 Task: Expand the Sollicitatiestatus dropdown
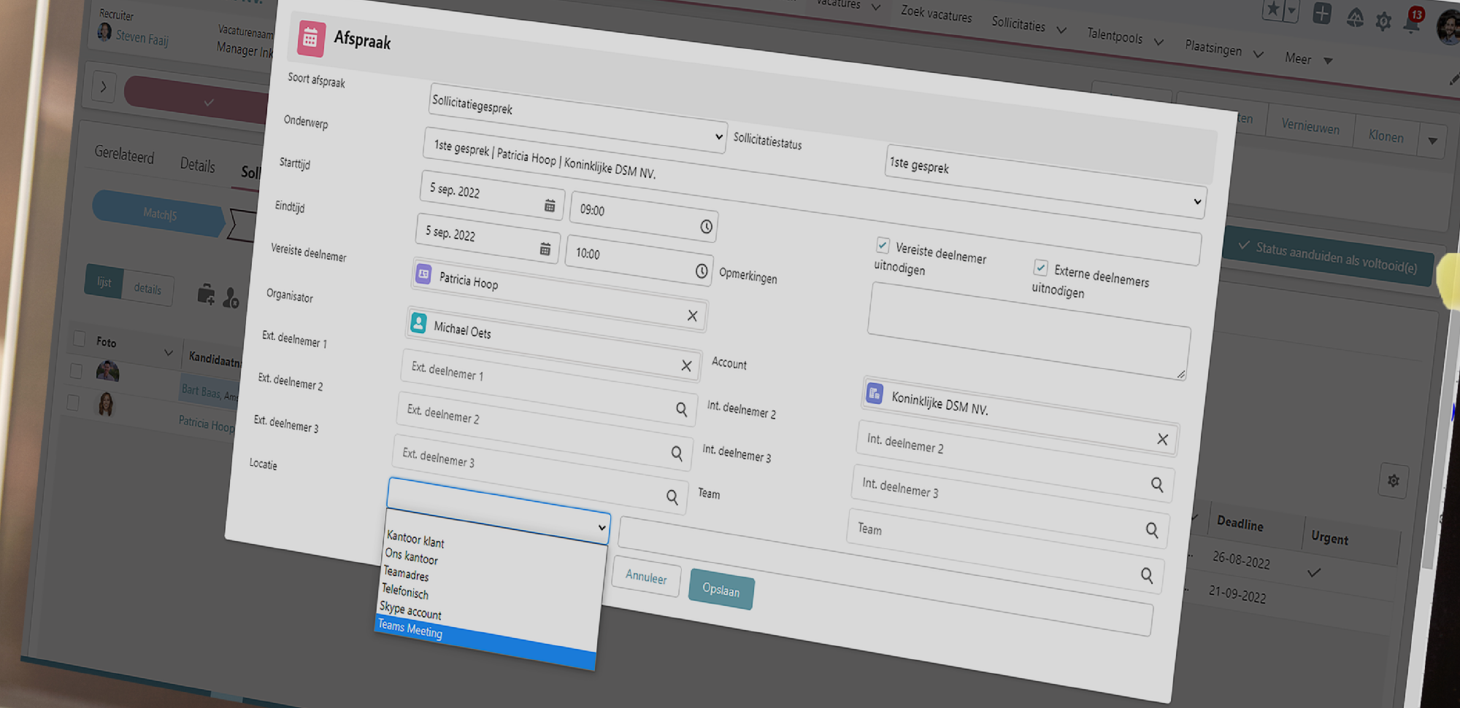click(1044, 182)
